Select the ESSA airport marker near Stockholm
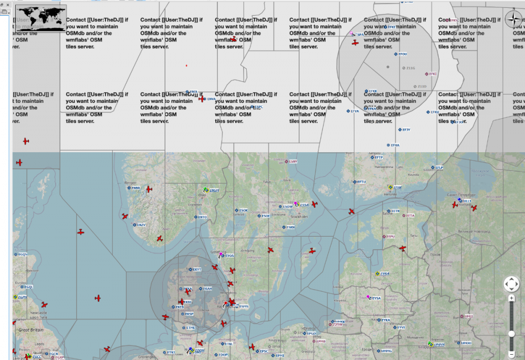The width and height of the screenshot is (525, 360). [x=297, y=205]
